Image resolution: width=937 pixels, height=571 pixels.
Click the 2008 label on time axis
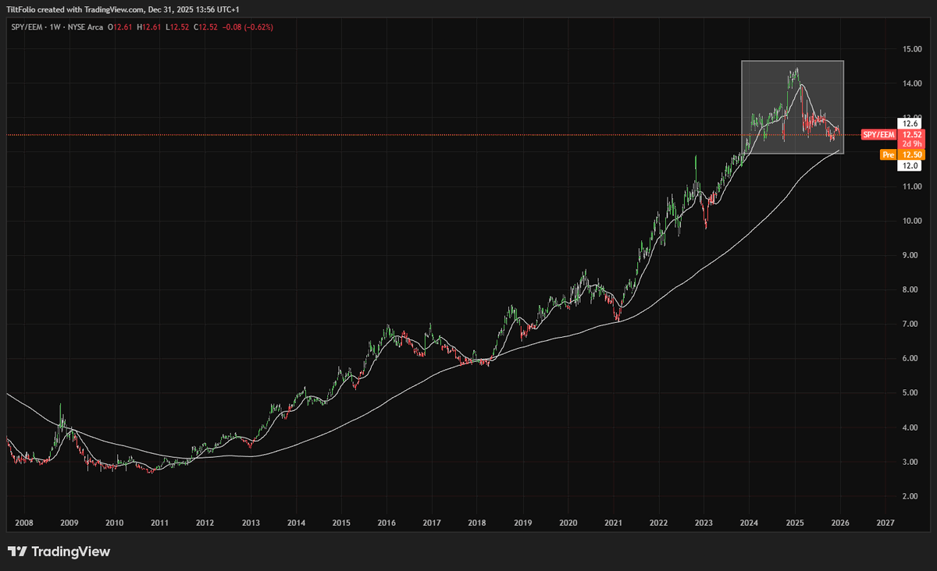pos(23,523)
